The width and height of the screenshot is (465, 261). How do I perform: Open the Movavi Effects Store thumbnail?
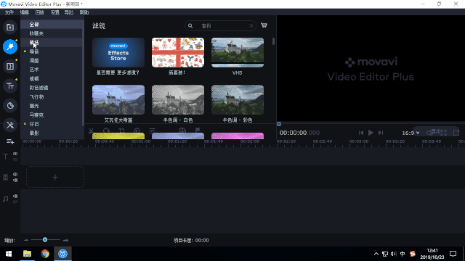[x=118, y=52]
